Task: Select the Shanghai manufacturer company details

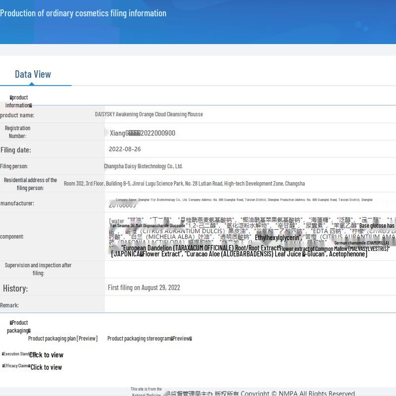Action: pyautogui.click(x=244, y=200)
